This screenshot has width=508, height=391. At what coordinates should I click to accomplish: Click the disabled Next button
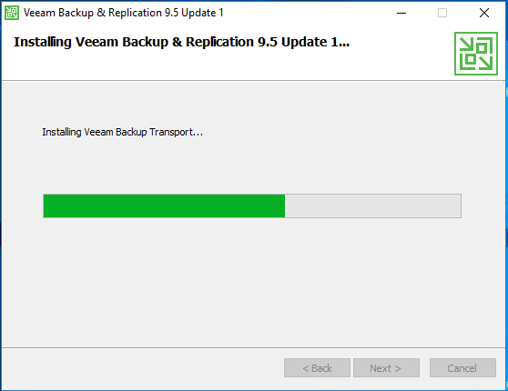click(x=386, y=367)
